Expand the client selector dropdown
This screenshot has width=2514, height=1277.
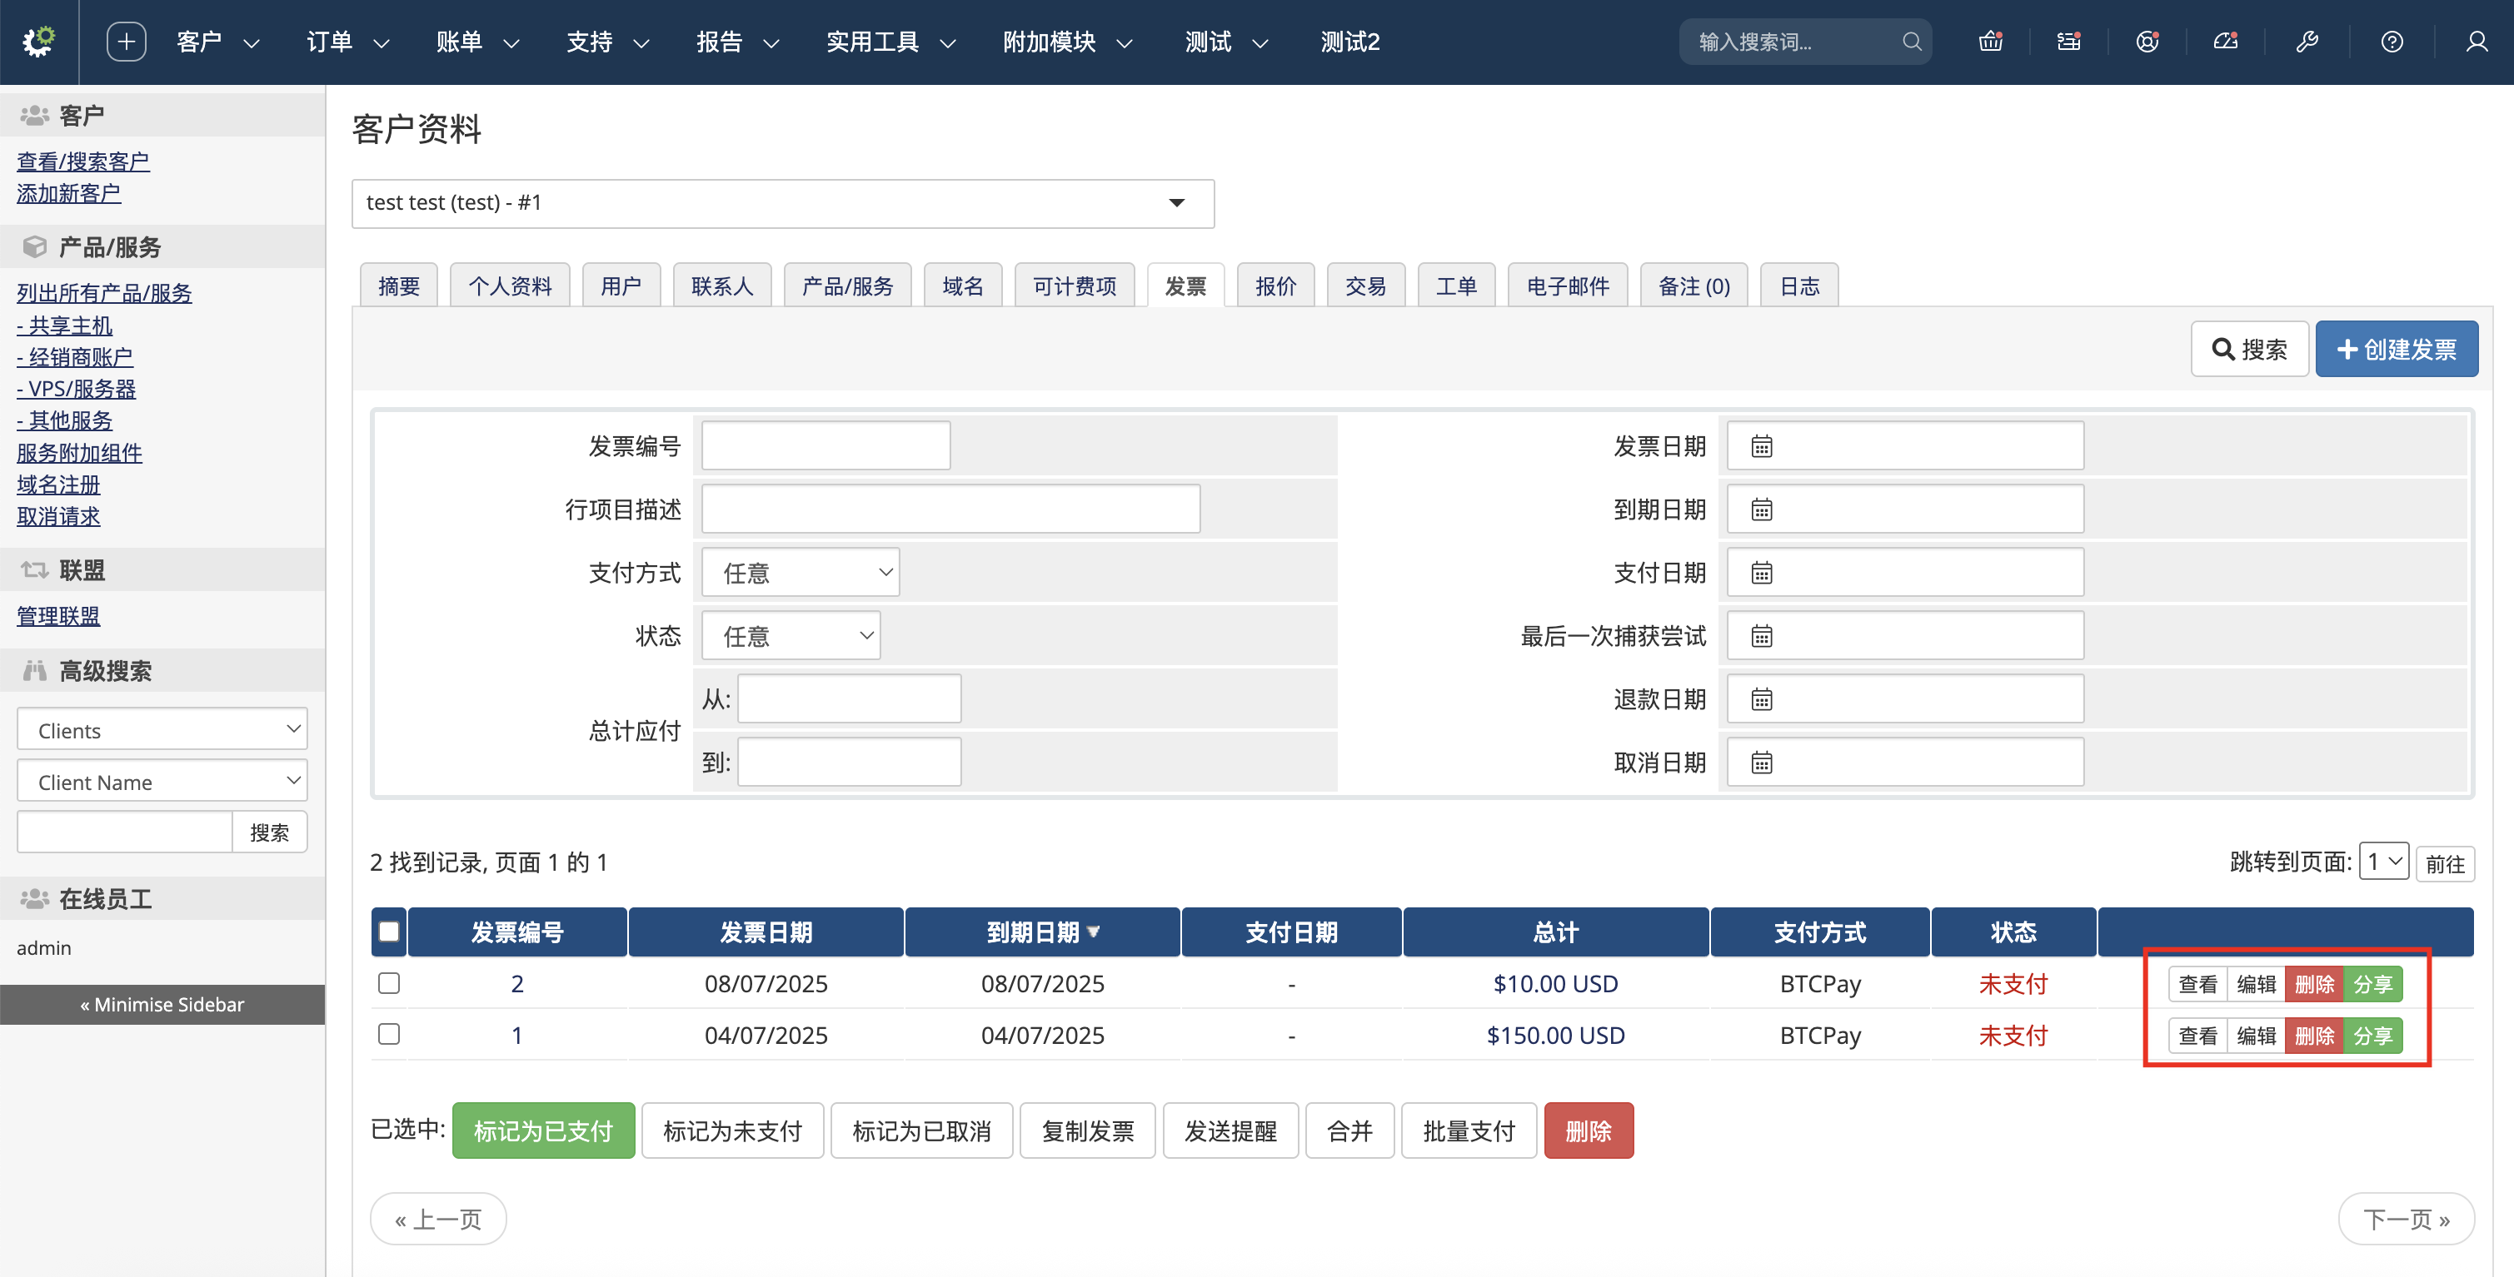(x=783, y=203)
